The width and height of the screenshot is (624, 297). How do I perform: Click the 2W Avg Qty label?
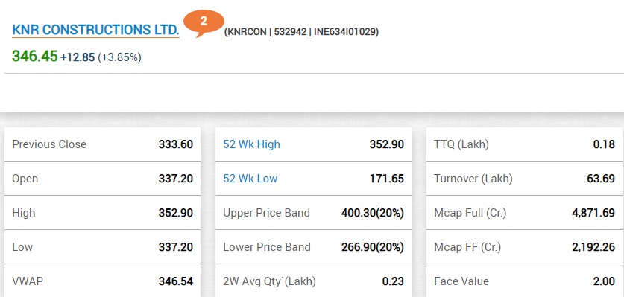pos(269,281)
